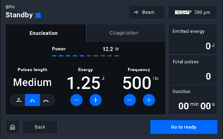This screenshot has width=223, height=139.
Task: Select the long pulse length icon
Action: click(x=47, y=100)
